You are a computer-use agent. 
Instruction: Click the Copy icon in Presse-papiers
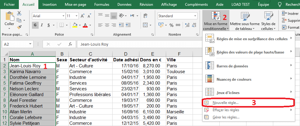(19, 20)
